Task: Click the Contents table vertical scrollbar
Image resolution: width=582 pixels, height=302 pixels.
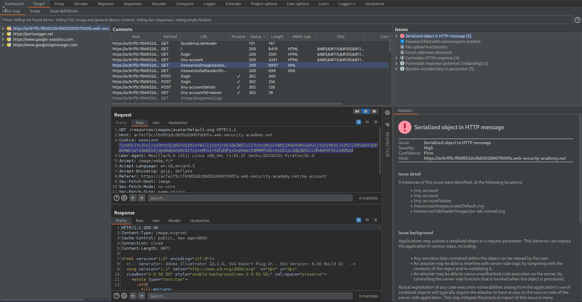Action: click(x=390, y=42)
